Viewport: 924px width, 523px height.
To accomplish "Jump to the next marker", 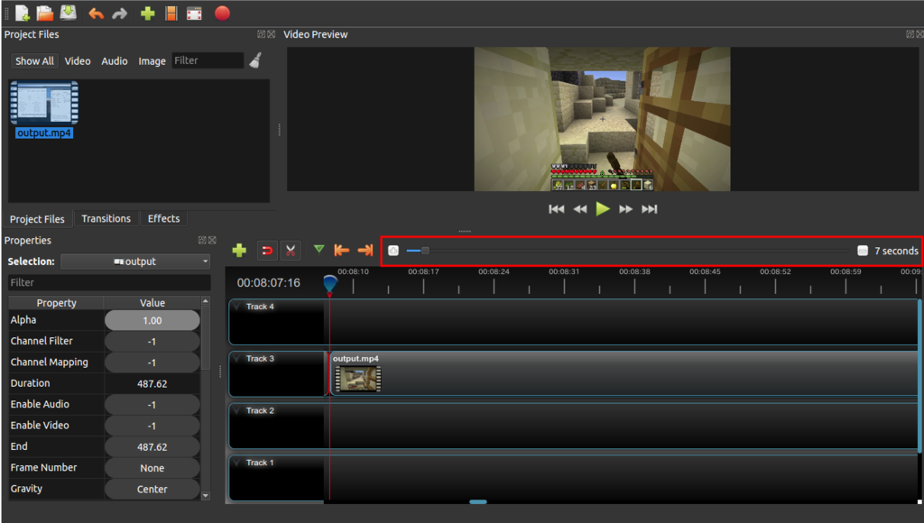I will pos(365,251).
